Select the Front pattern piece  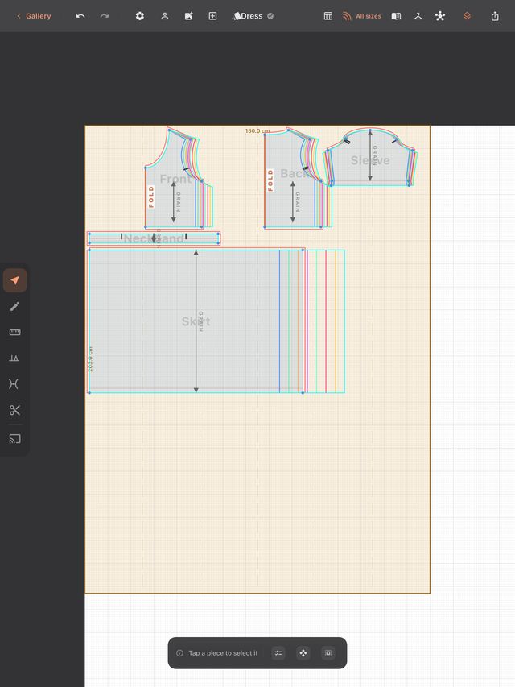pos(175,179)
